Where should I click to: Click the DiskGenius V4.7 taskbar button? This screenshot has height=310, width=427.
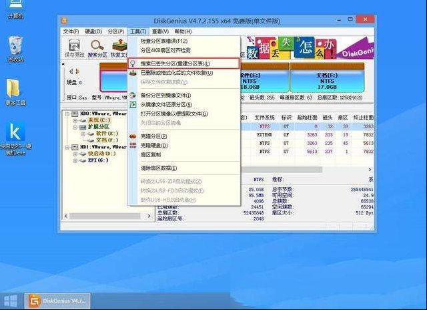point(57,301)
